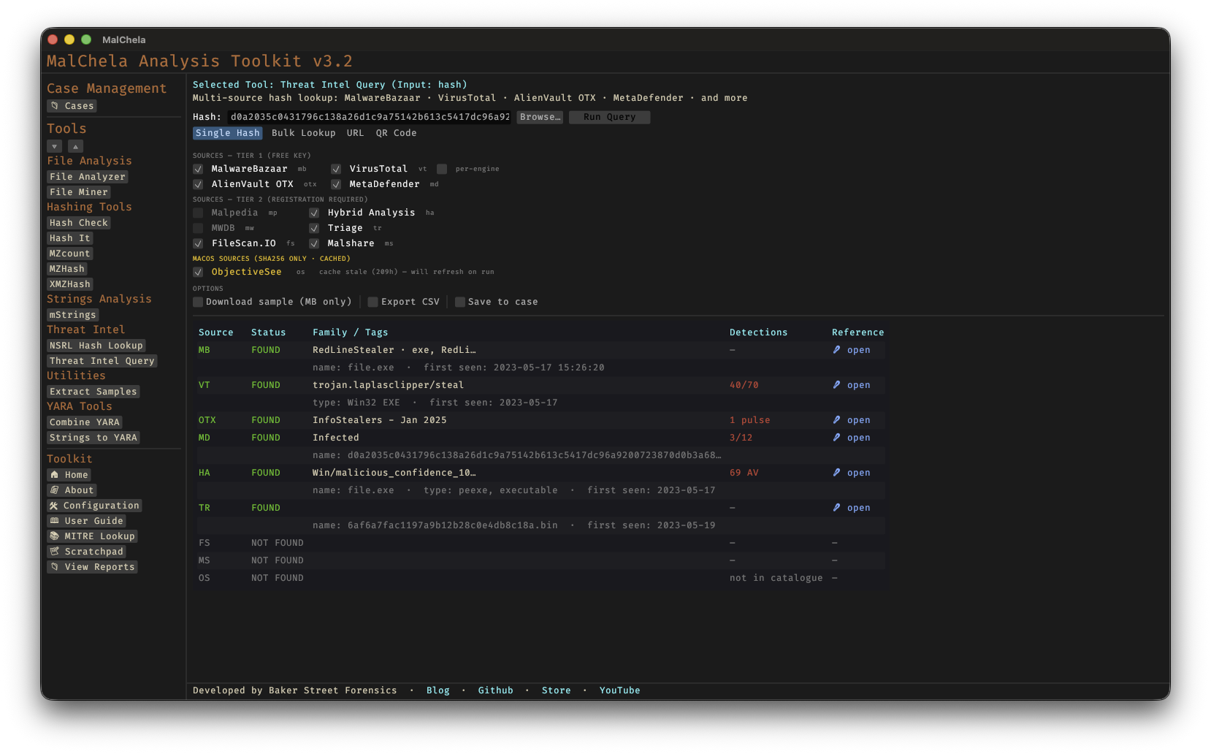Click the View Reports icon
Screen dimensions: 1211x754
pyautogui.click(x=56, y=566)
